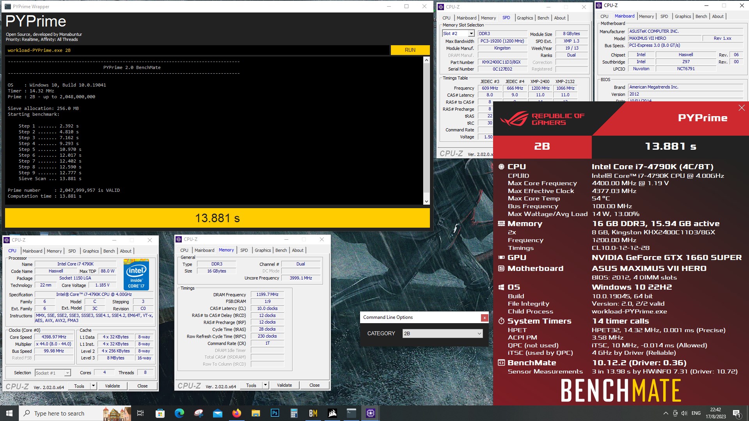Click the Model MAXIMUS VII HERO field
The width and height of the screenshot is (749, 421).
(x=665, y=38)
